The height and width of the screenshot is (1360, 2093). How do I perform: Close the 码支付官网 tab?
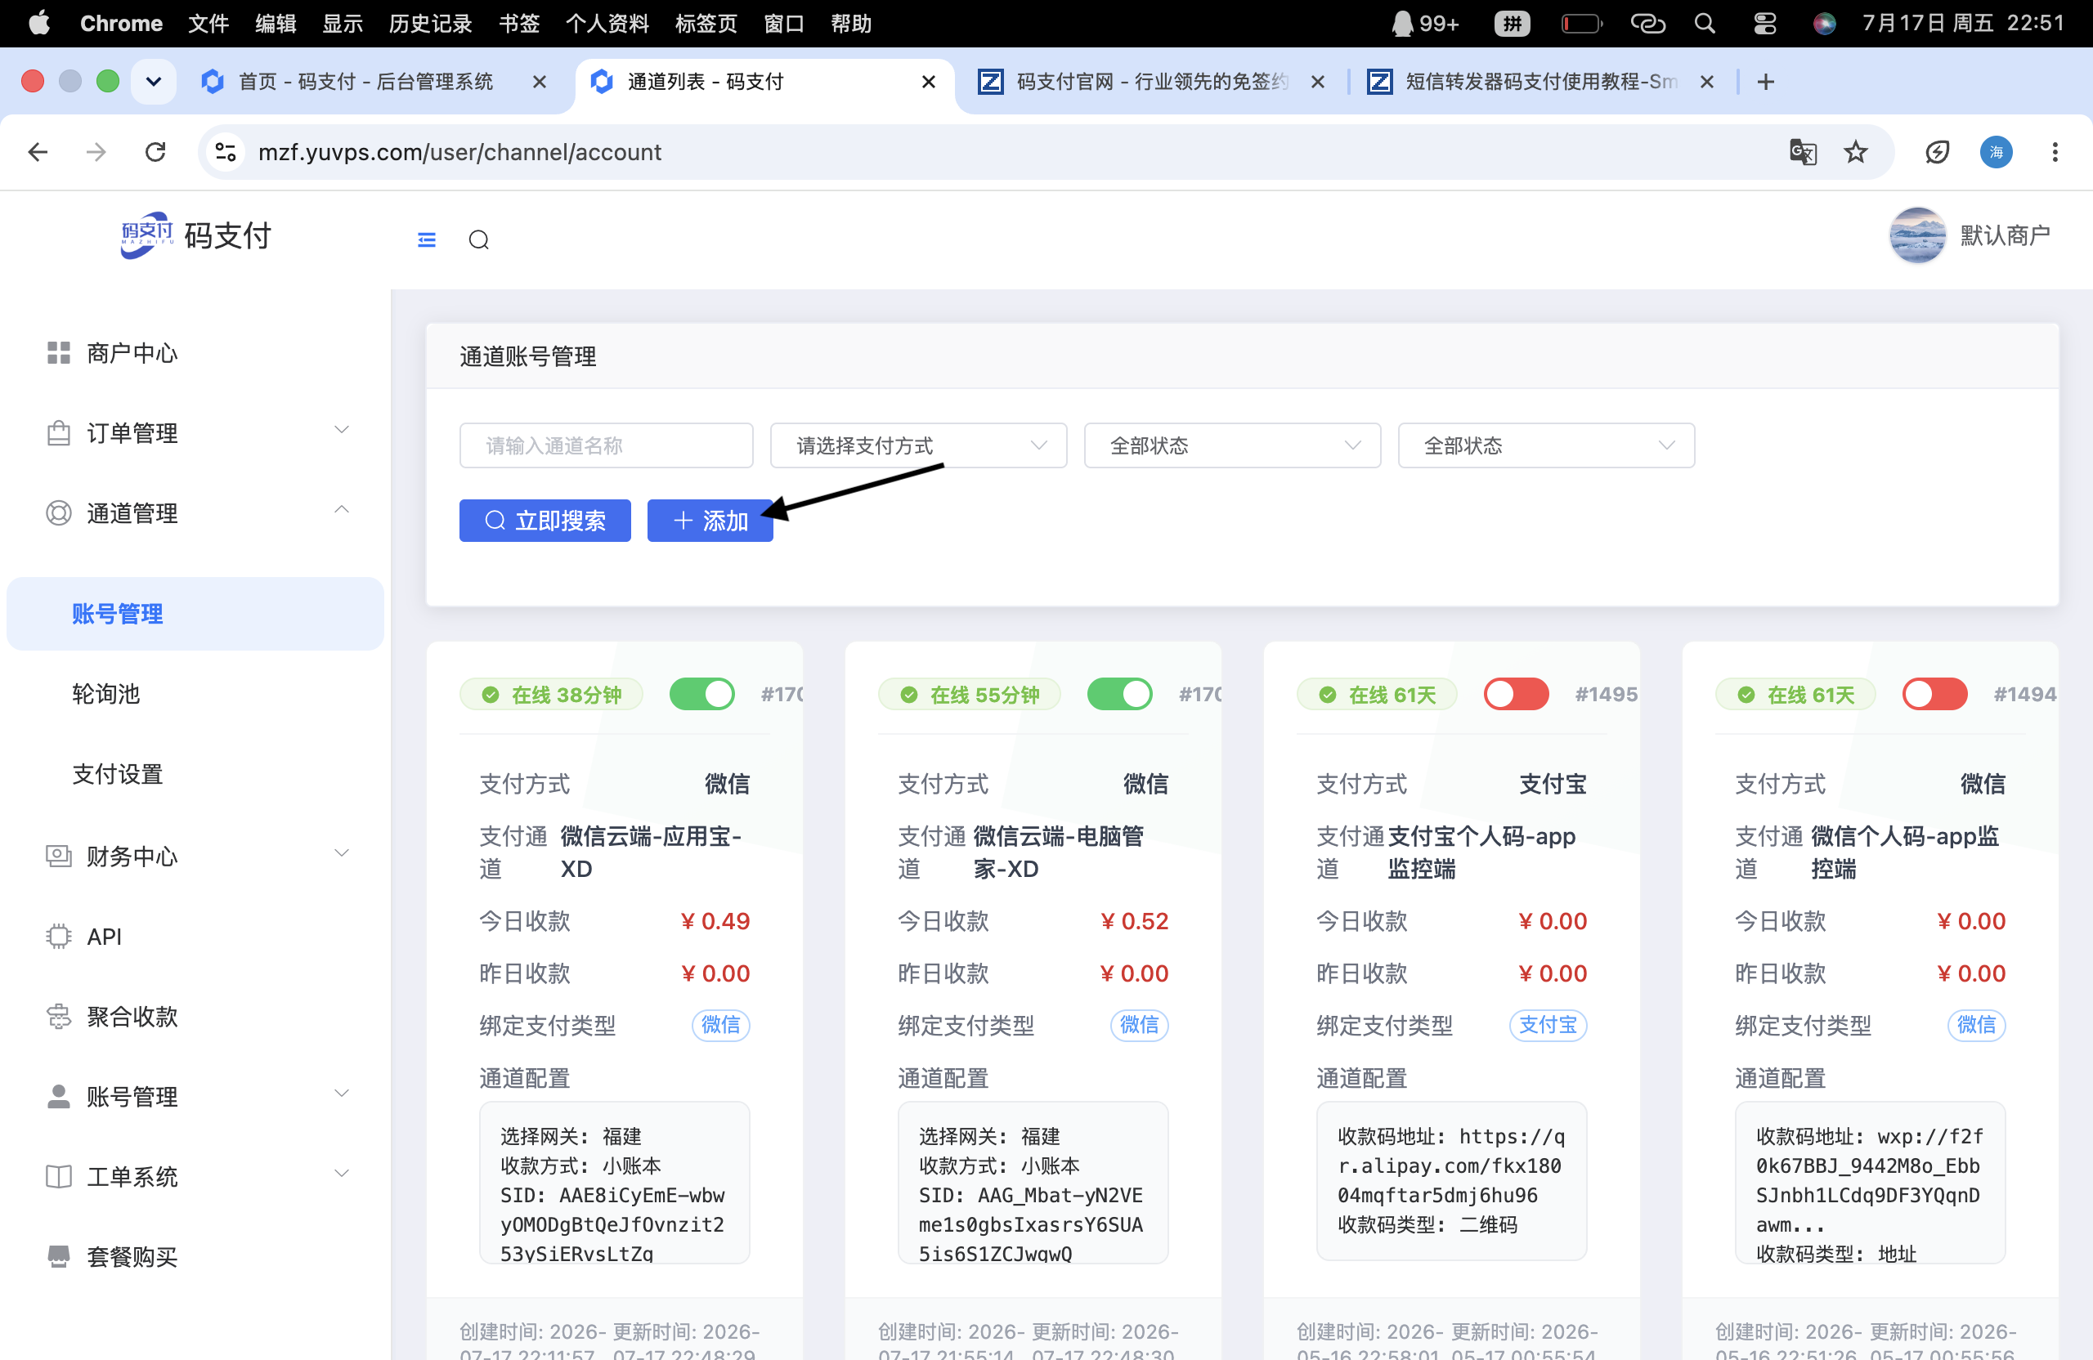[1317, 82]
